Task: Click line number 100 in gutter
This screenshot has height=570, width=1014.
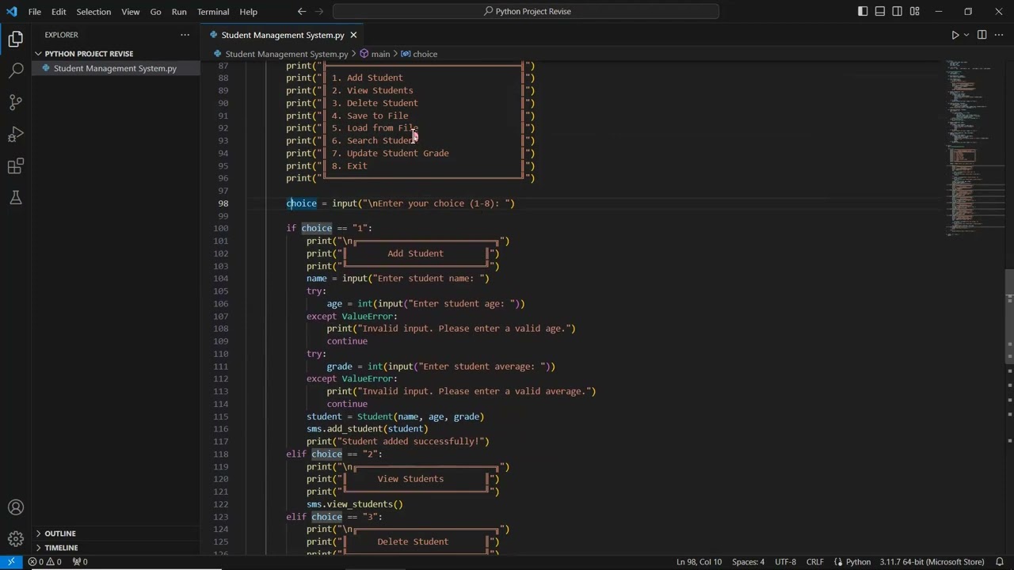Action: point(221,228)
